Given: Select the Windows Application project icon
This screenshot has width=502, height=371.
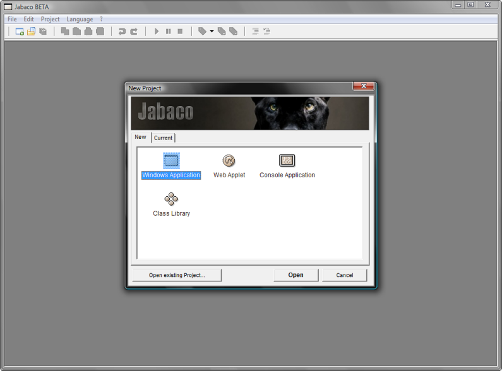Looking at the screenshot, I should pyautogui.click(x=171, y=160).
